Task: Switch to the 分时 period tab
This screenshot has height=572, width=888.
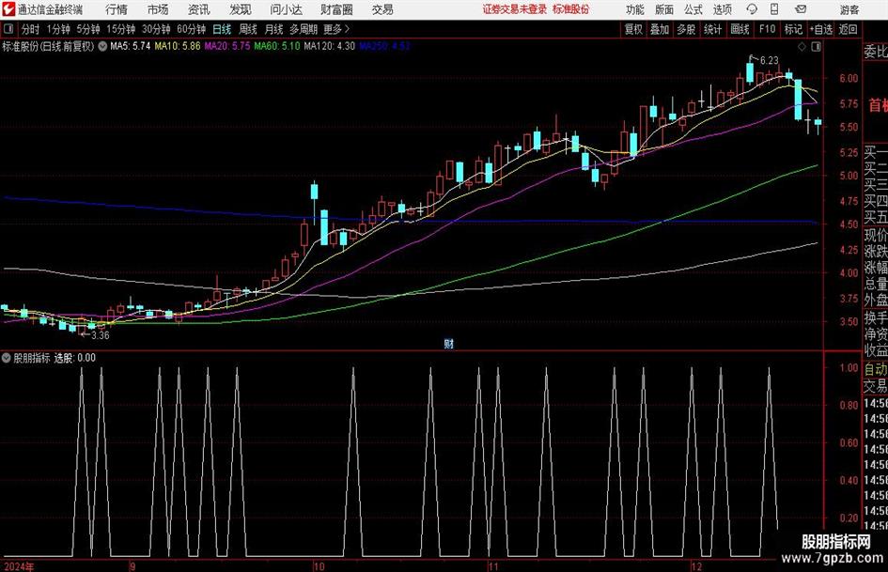Action: point(31,29)
